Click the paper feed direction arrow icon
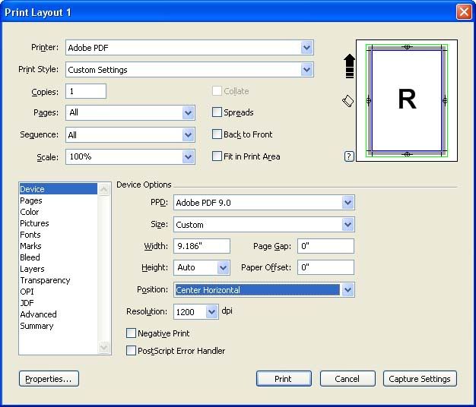The height and width of the screenshot is (407, 476). click(x=349, y=66)
